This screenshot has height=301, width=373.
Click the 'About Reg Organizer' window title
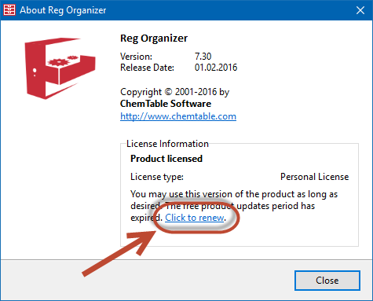pyautogui.click(x=63, y=10)
